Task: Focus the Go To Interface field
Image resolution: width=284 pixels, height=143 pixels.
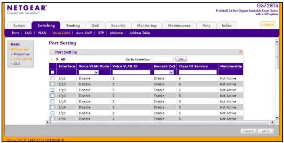Action: click(163, 59)
